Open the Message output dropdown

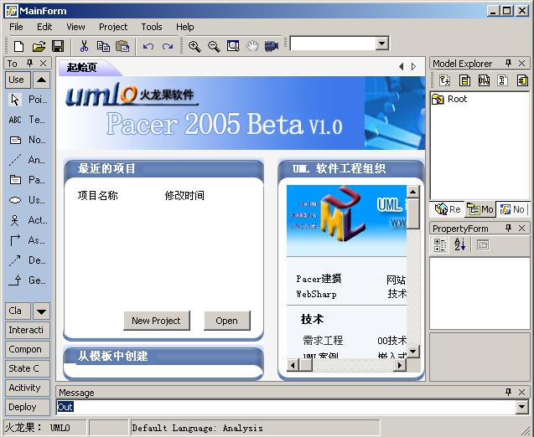click(521, 407)
